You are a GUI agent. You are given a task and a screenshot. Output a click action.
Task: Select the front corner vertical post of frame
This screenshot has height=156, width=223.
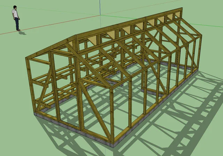[x=112, y=115]
